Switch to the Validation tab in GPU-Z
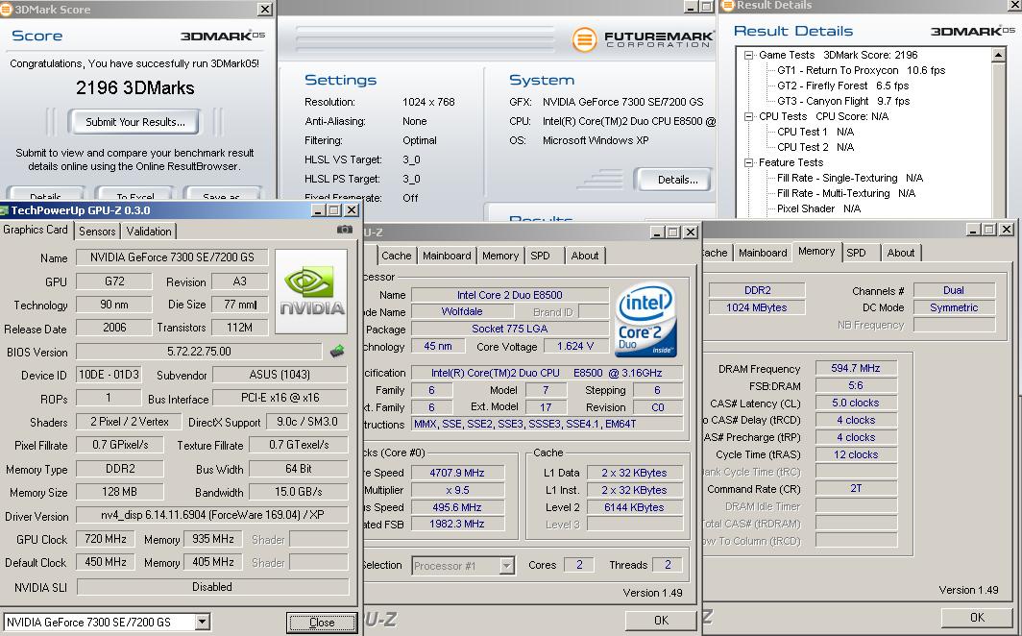The height and width of the screenshot is (636, 1022). [x=149, y=231]
